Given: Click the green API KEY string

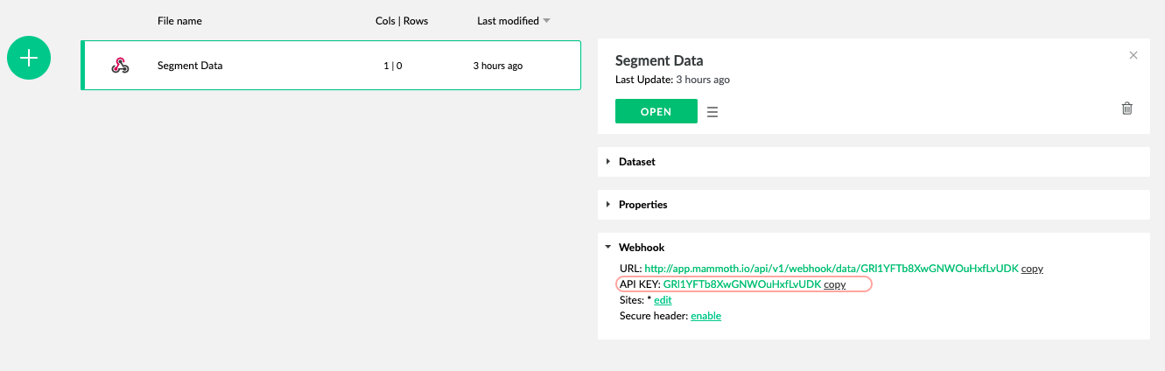Looking at the screenshot, I should [741, 285].
